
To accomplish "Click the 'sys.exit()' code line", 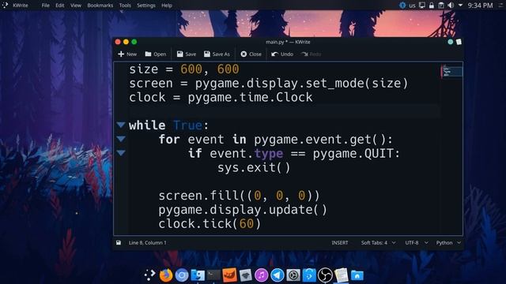I will [x=254, y=168].
